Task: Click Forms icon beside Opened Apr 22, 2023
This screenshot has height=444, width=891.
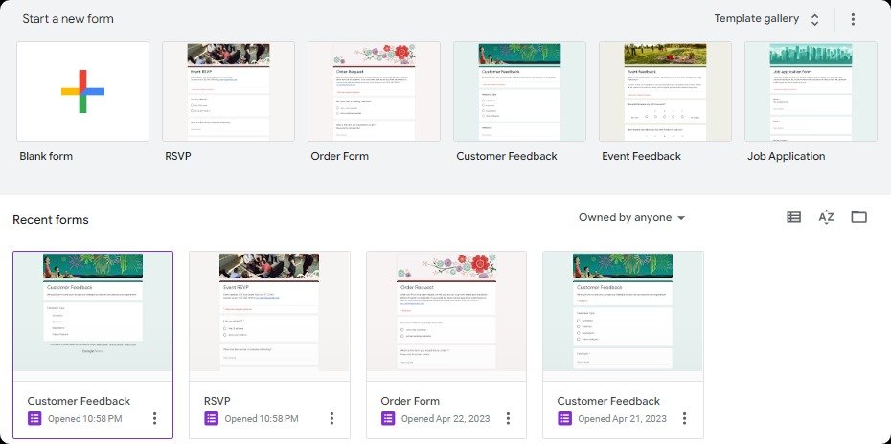Action: [x=388, y=419]
